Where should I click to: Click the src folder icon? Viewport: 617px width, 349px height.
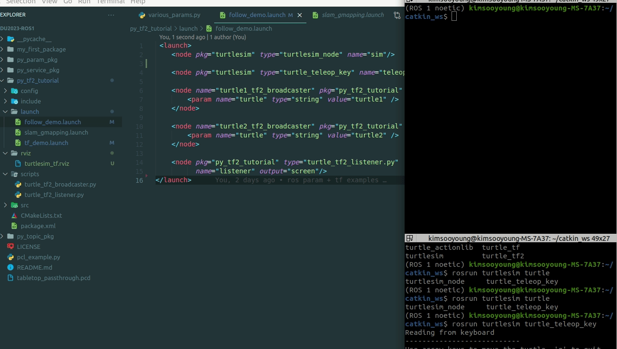pos(14,205)
